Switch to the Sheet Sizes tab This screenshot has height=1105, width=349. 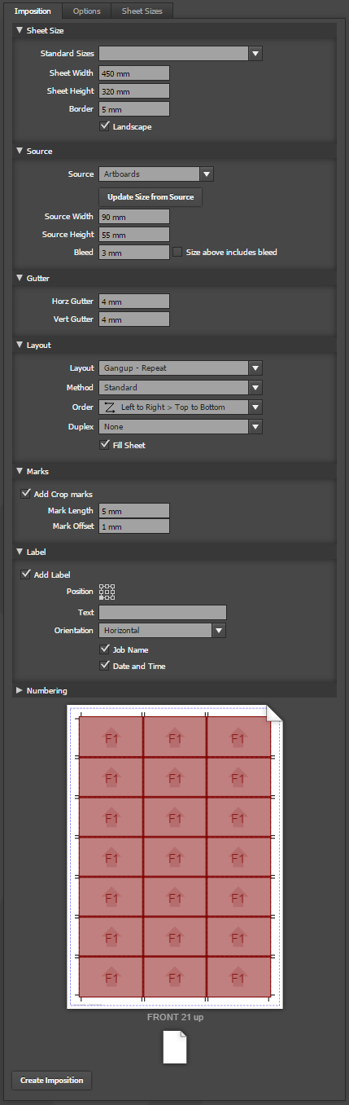tap(142, 11)
